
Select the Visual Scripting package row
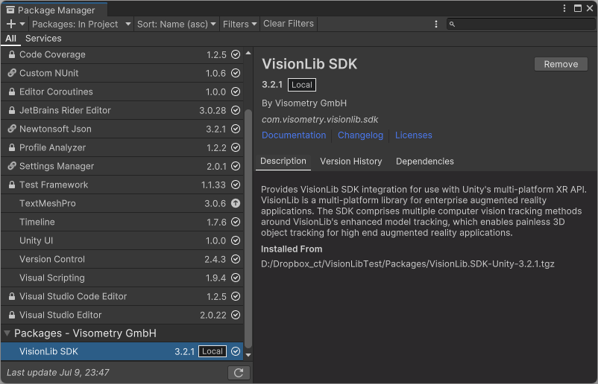(x=122, y=278)
